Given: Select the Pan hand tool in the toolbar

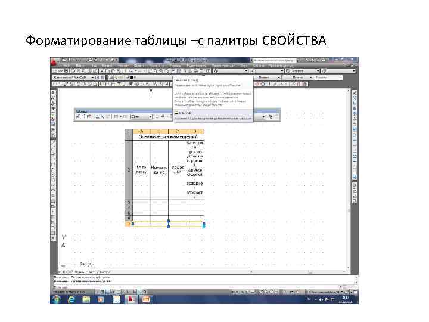Looking at the screenshot, I should point(150,71).
